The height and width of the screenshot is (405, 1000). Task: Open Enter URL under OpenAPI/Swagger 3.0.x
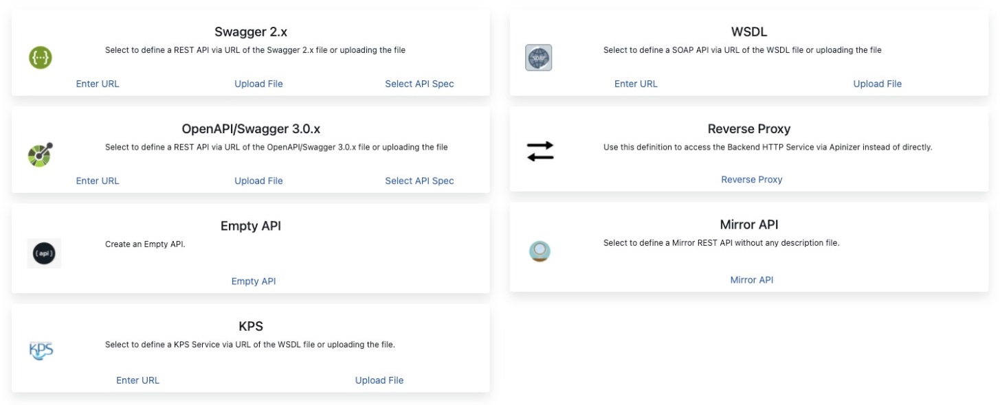point(96,181)
